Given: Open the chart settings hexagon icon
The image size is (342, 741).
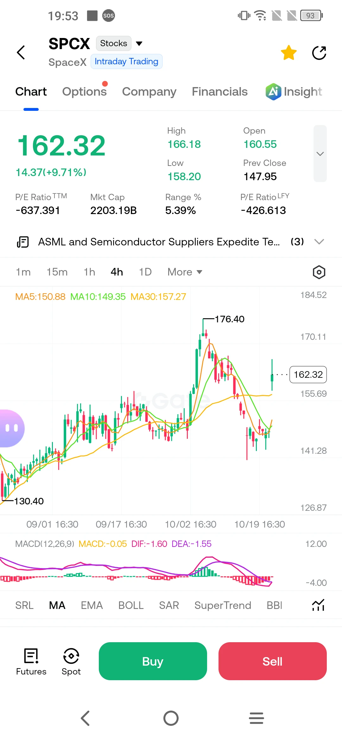Looking at the screenshot, I should 319,272.
